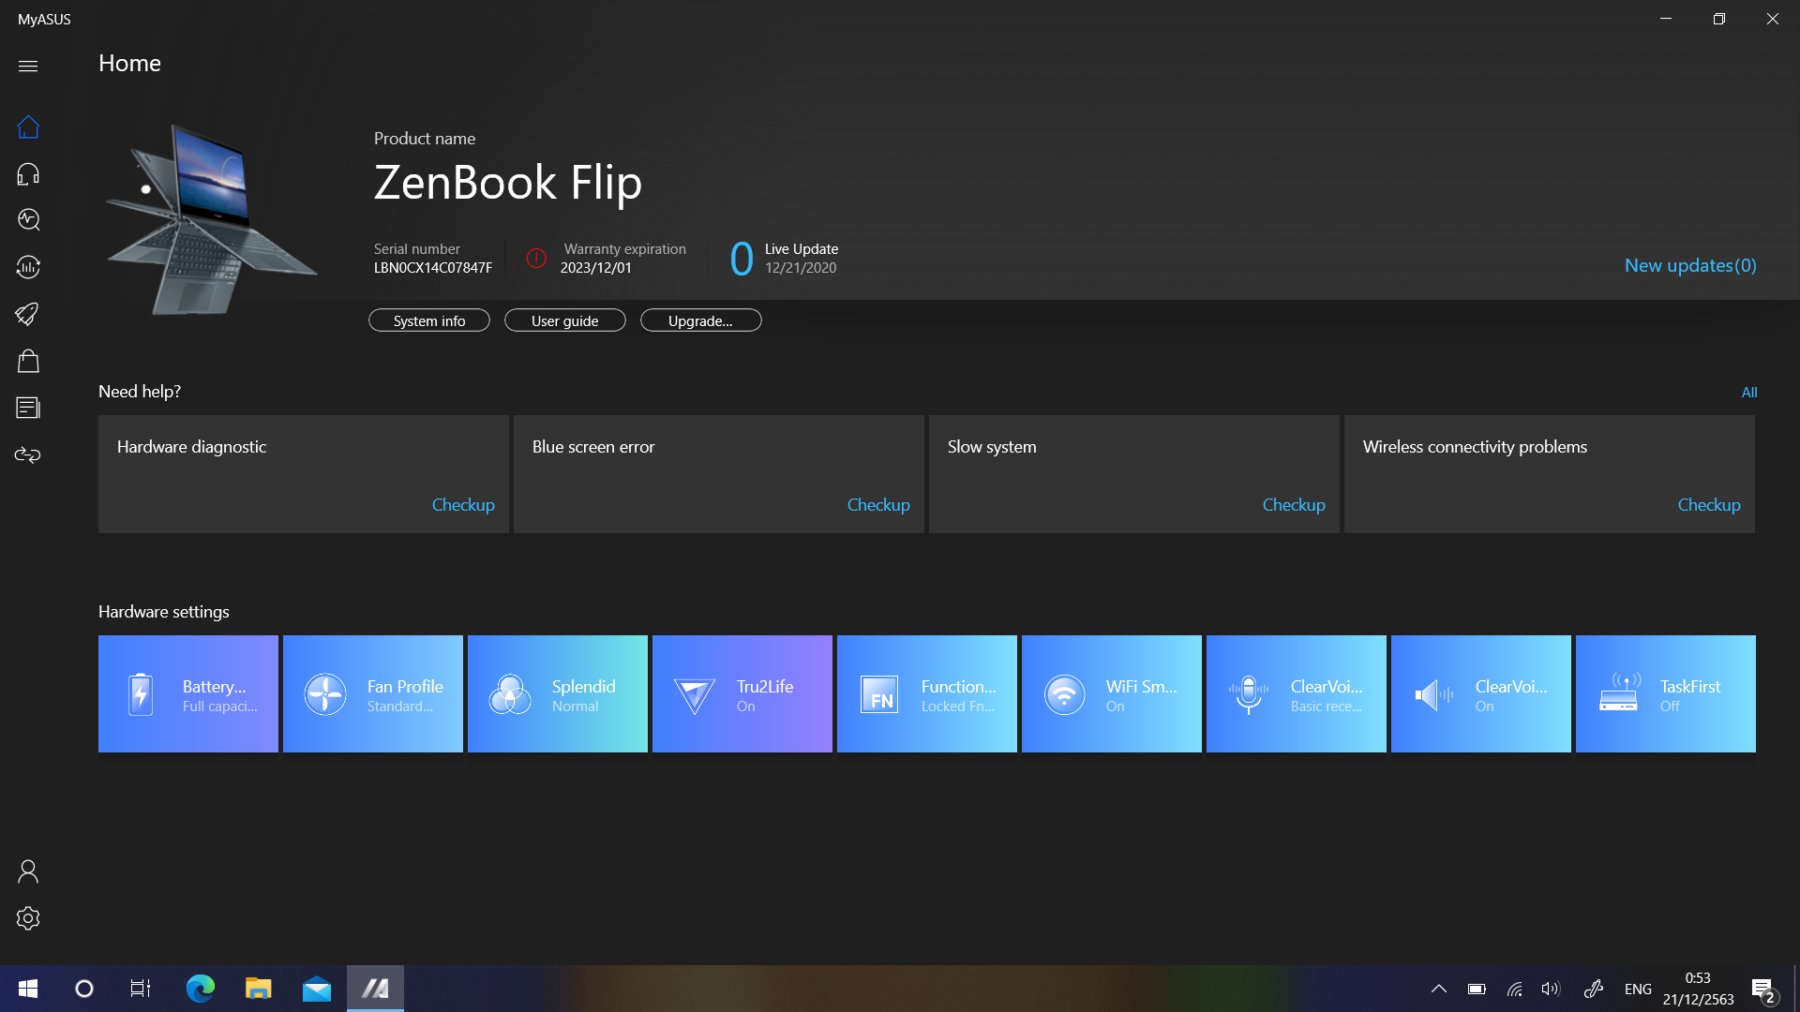Run Checkup for Hardware diagnostic
This screenshot has height=1012, width=1800.
pos(463,504)
